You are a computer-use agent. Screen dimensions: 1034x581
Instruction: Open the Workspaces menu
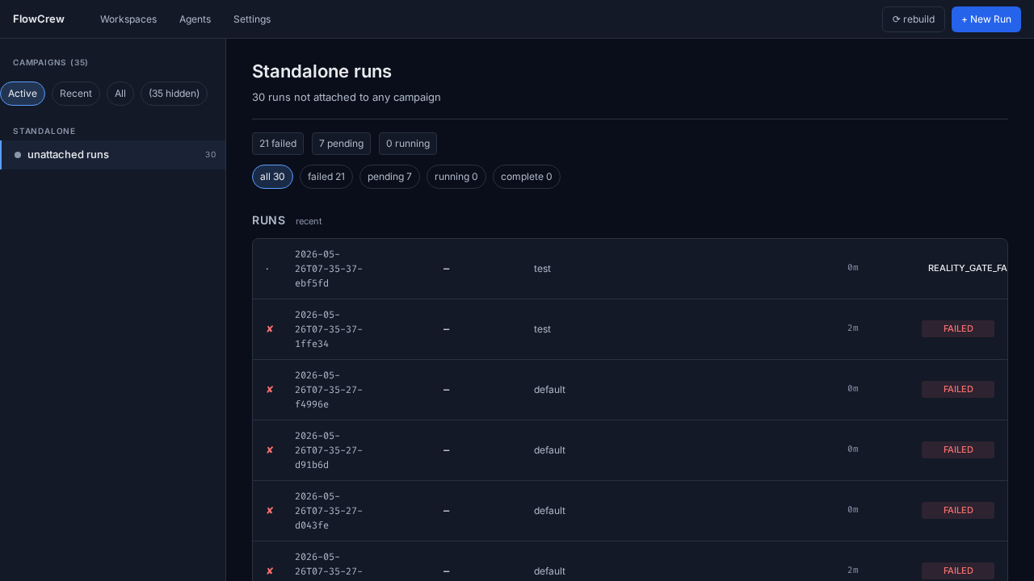point(128,19)
